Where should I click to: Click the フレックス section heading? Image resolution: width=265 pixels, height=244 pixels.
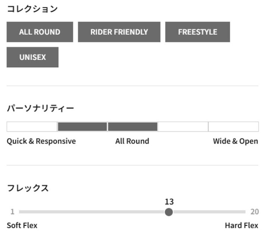(x=28, y=188)
